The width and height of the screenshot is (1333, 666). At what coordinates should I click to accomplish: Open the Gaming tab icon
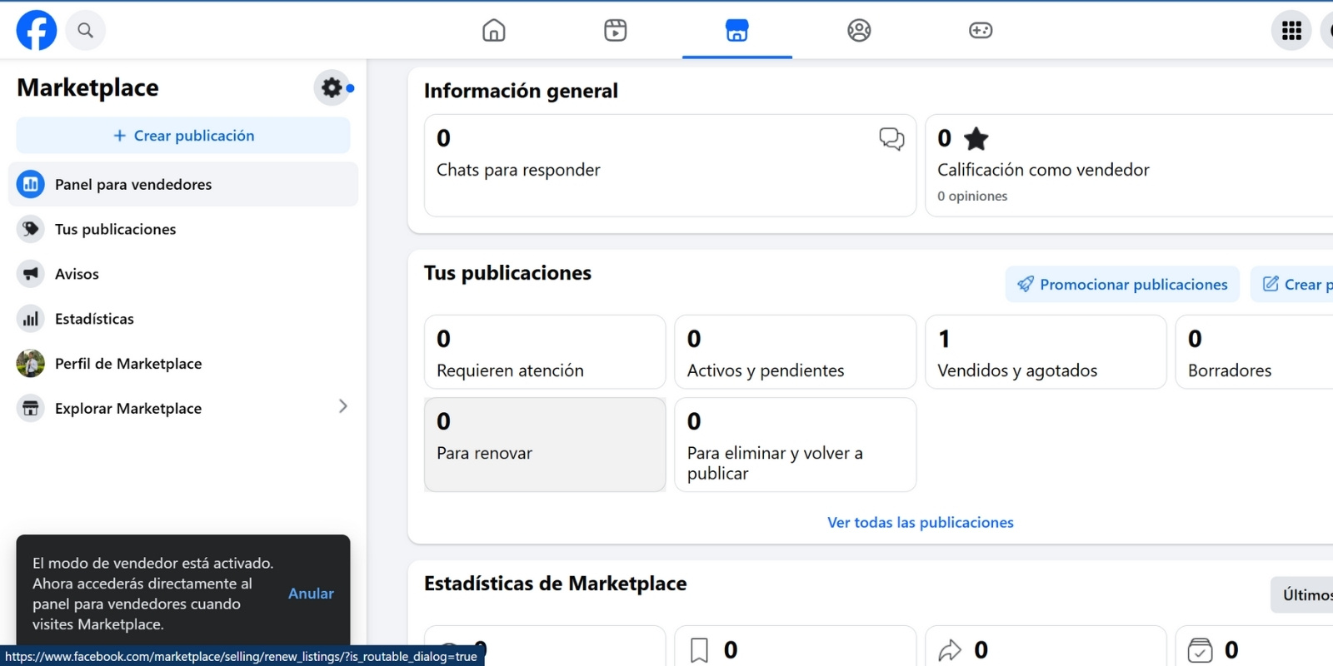981,31
